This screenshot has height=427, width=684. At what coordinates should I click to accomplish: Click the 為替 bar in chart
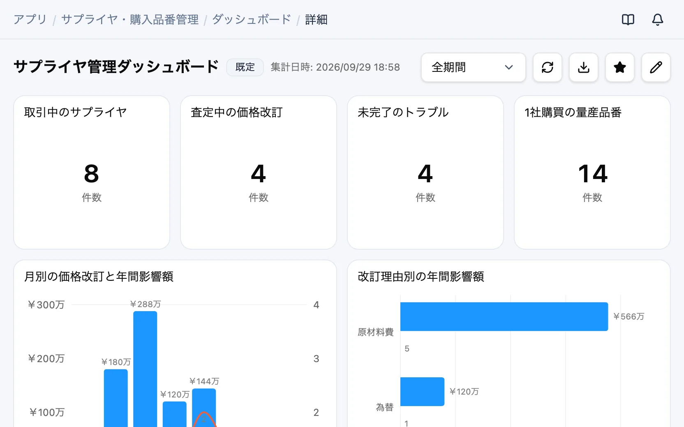point(422,392)
